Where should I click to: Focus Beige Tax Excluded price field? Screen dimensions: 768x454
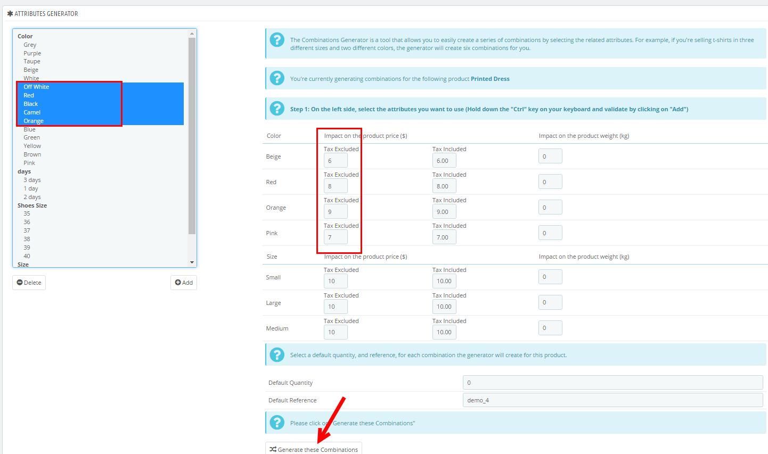336,160
